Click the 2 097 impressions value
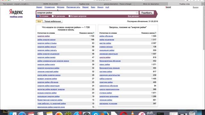 tap(154, 43)
